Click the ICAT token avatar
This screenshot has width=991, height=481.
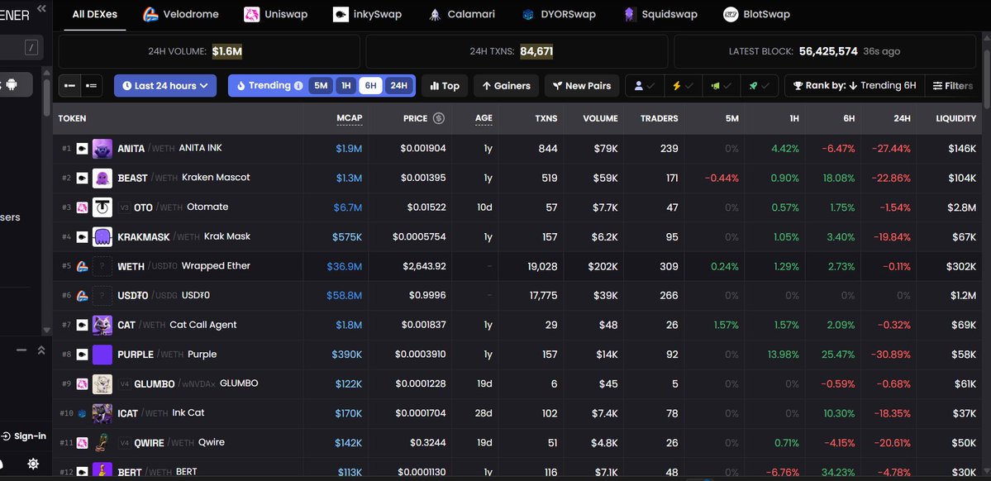(x=102, y=413)
